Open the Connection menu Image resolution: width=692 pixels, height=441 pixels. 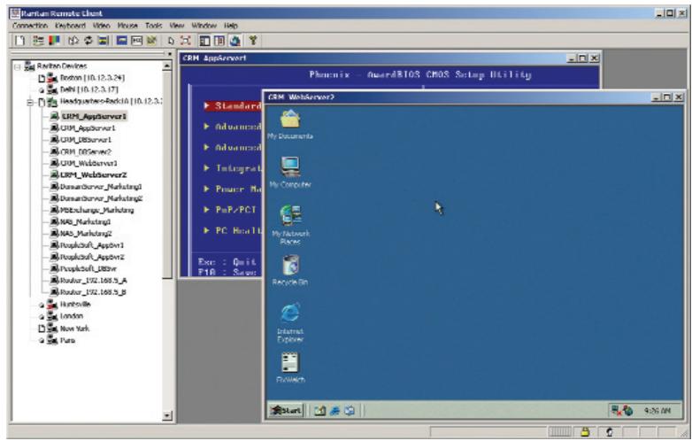pyautogui.click(x=29, y=26)
